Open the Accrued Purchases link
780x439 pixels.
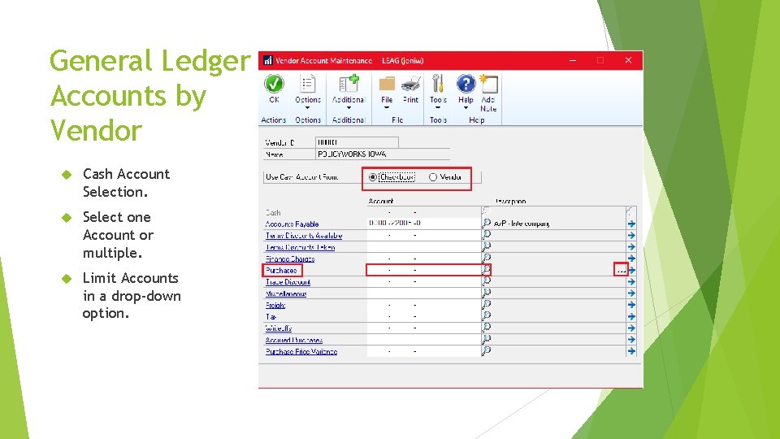point(294,340)
